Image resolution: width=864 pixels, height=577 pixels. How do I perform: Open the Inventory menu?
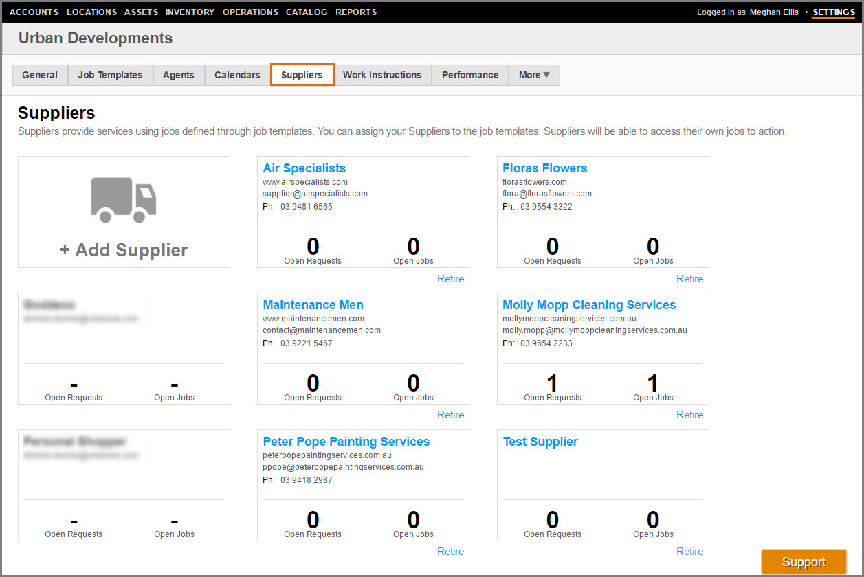190,12
